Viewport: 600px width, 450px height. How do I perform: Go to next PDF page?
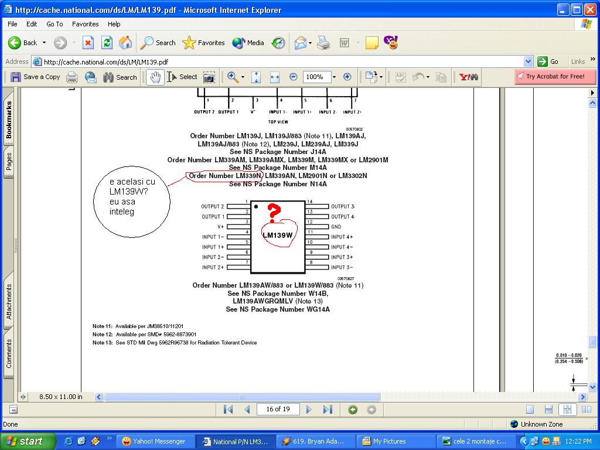309,410
